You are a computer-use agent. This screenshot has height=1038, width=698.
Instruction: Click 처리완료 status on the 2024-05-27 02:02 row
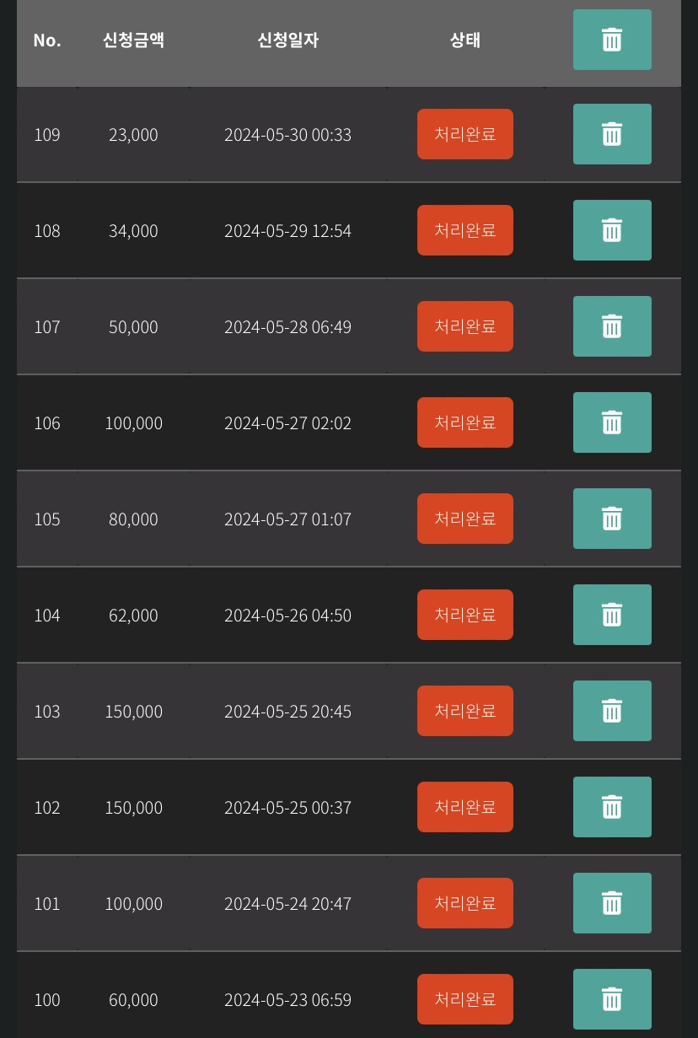465,422
